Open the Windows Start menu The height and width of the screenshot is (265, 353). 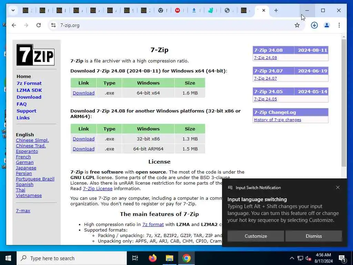(8, 258)
